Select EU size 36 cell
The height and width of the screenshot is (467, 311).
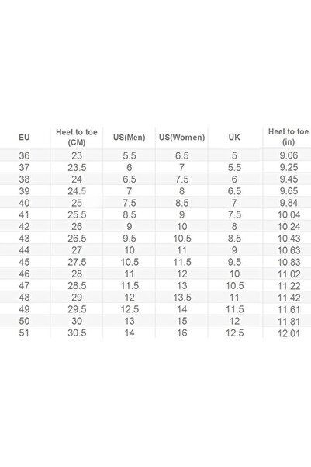[x=24, y=155]
